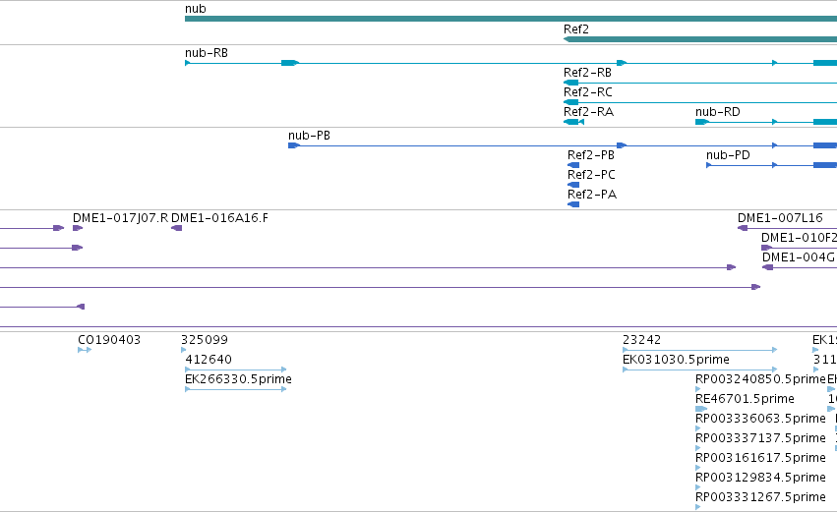Click the EK266330.5prime EST feature line

[x=235, y=389]
